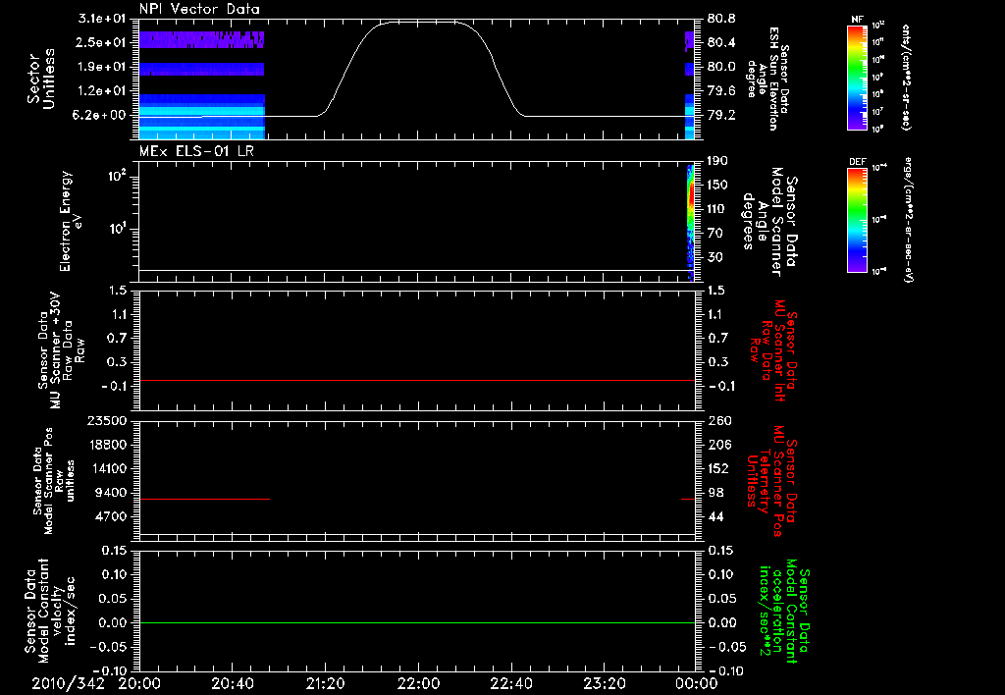This screenshot has height=695, width=1005.
Task: Click the 80.4 sun elevation tick
Action: tap(721, 42)
